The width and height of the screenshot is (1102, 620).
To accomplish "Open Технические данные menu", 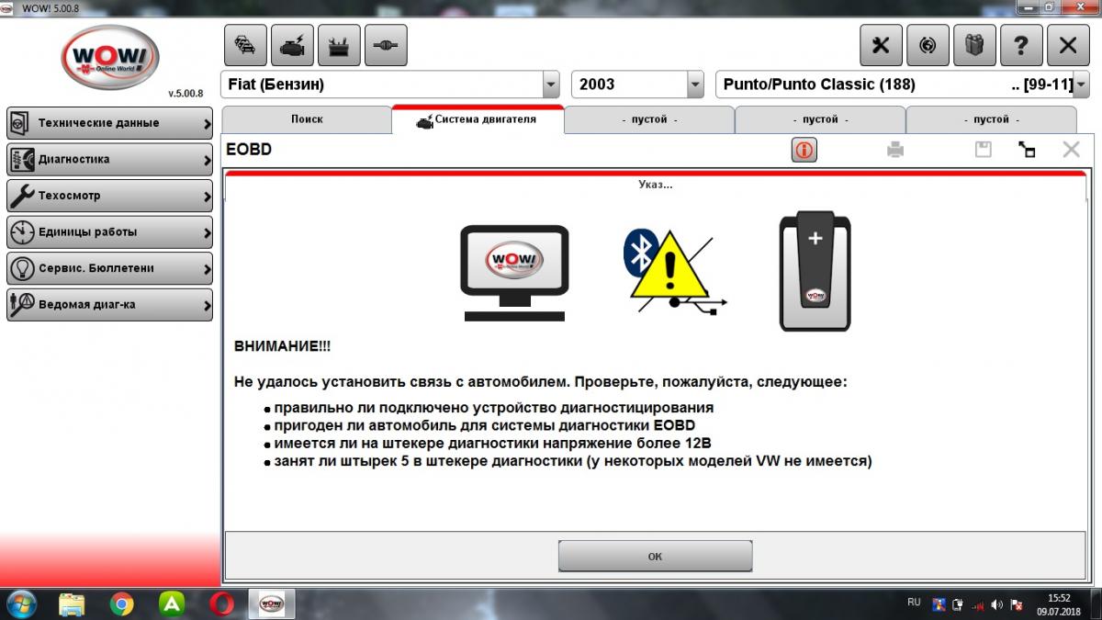I will tap(109, 123).
